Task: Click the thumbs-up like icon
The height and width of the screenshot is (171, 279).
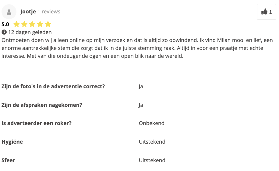Action: [x=264, y=12]
